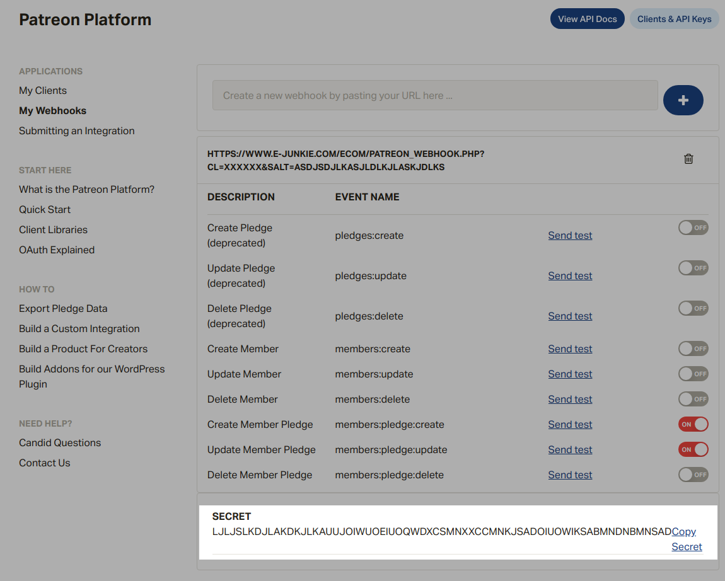Open the Quick Start guide

[x=45, y=210]
